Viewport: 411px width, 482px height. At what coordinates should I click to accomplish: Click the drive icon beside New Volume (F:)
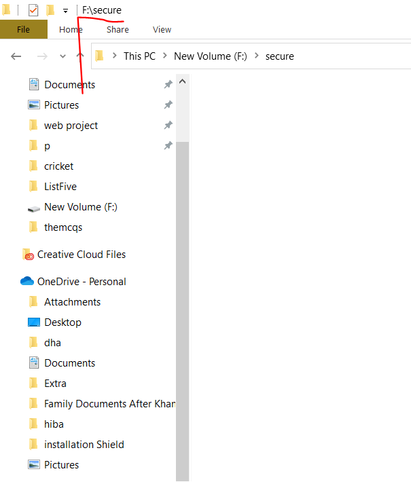click(34, 209)
